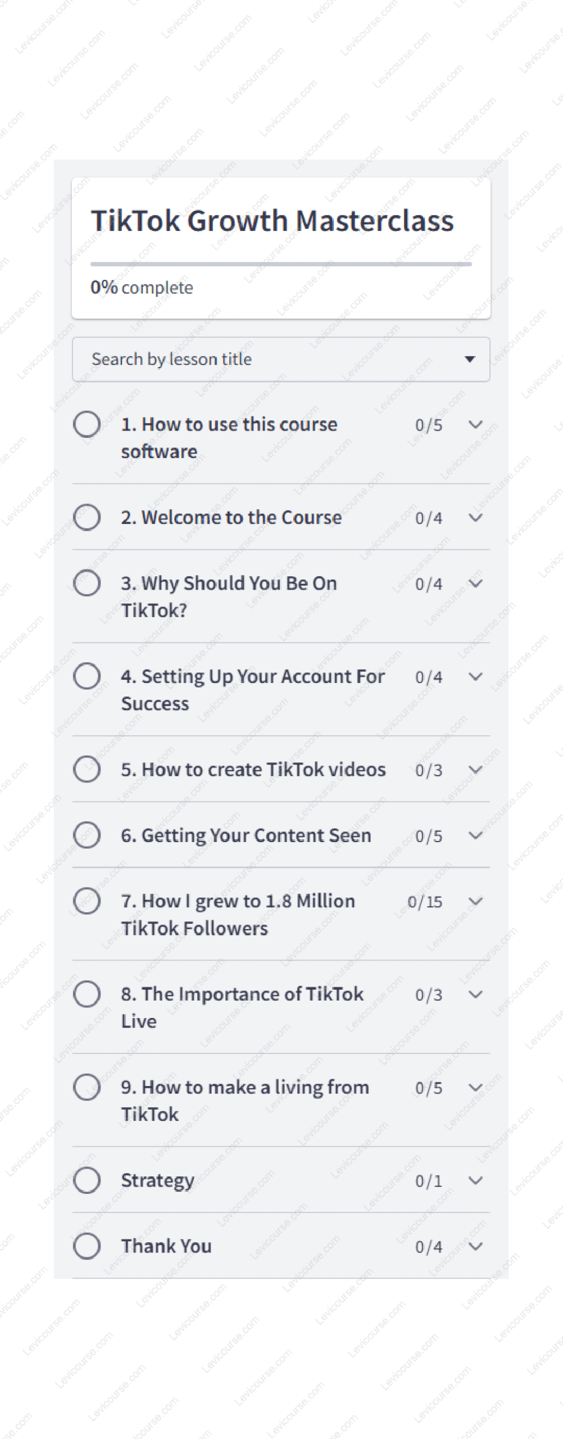Expand the Welcome to the Course chevron
The image size is (563, 1439).
click(475, 518)
